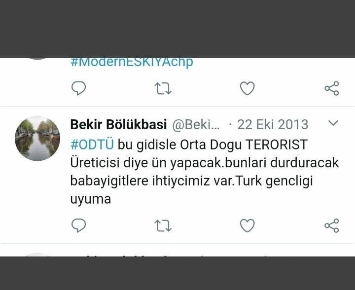Open Bekir Bölükbasi's profile name
Screen dimensions: 355x290
pyautogui.click(x=118, y=124)
